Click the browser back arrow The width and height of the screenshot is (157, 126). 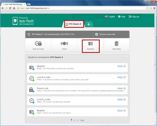[3, 8]
